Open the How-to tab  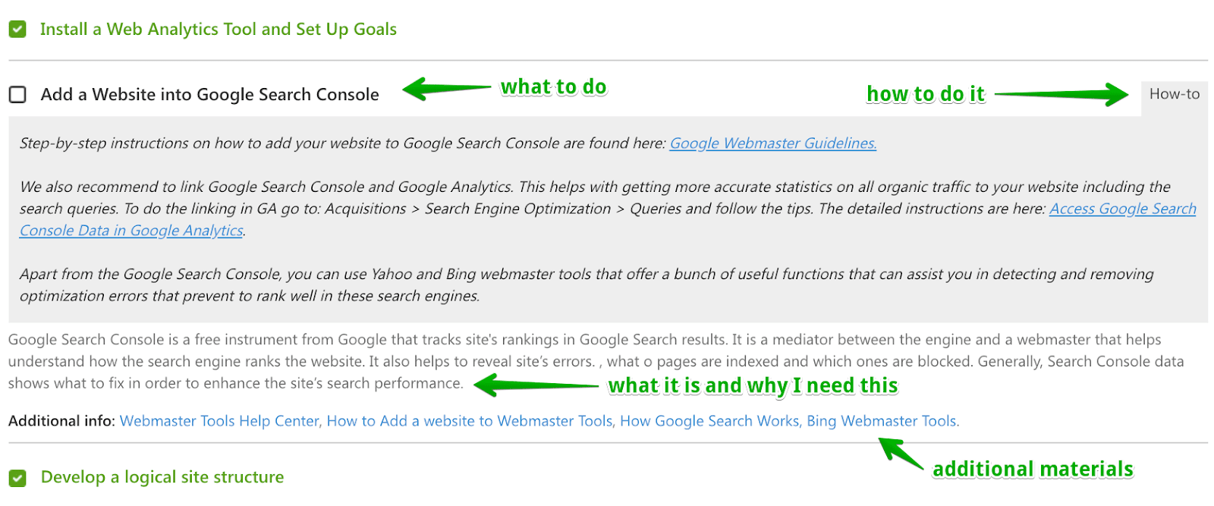(x=1174, y=94)
